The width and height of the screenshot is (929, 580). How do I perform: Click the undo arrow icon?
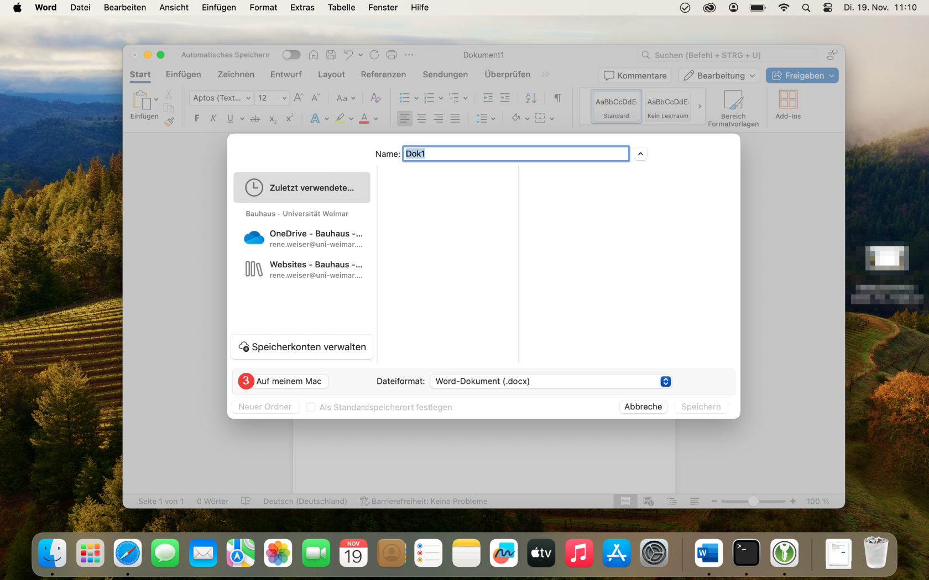coord(348,55)
